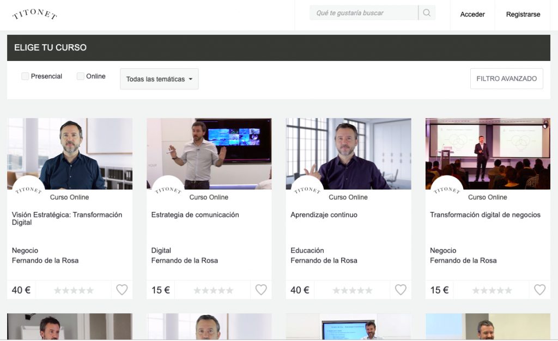This screenshot has height=341, width=558.
Task: Click 'Curso Online' above Estrategia de comunicación
Action: [x=209, y=197]
